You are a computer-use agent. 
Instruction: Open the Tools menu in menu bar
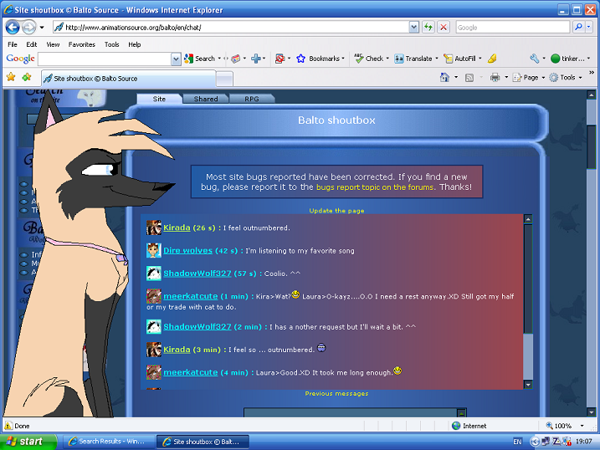click(x=112, y=44)
